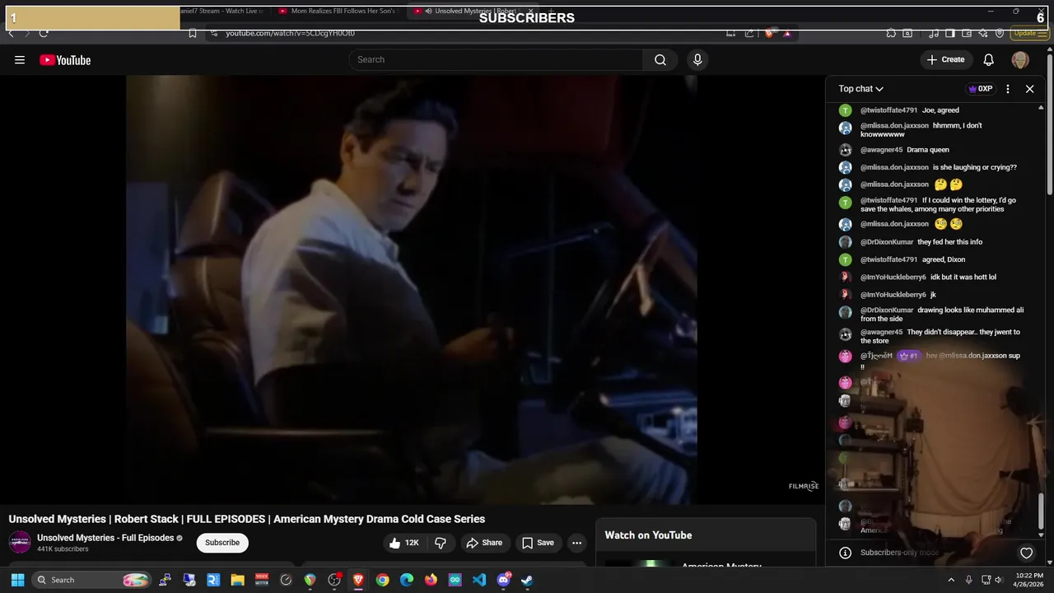The image size is (1054, 593).
Task: Click chat username @twistoffate4791 saying 'Joe, agreed'
Action: [888, 110]
